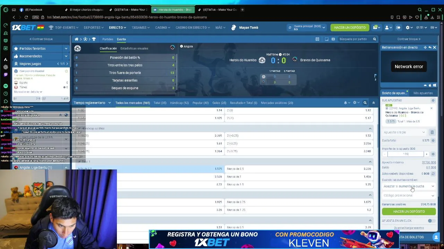This screenshot has width=444, height=249.
Task: Expand Partidos favoritos section
Action: (66, 48)
